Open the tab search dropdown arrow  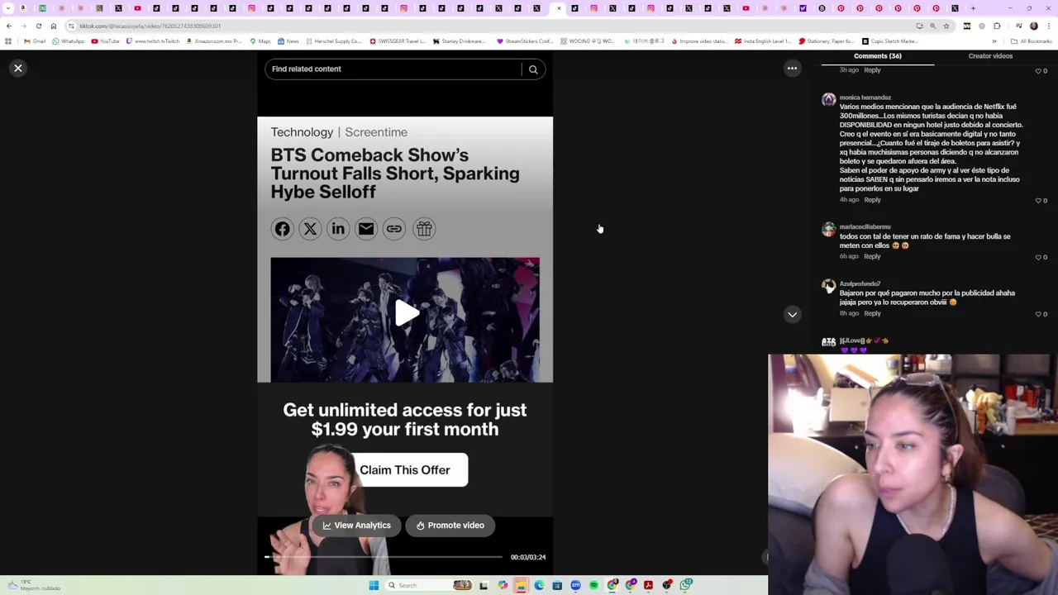pos(8,8)
